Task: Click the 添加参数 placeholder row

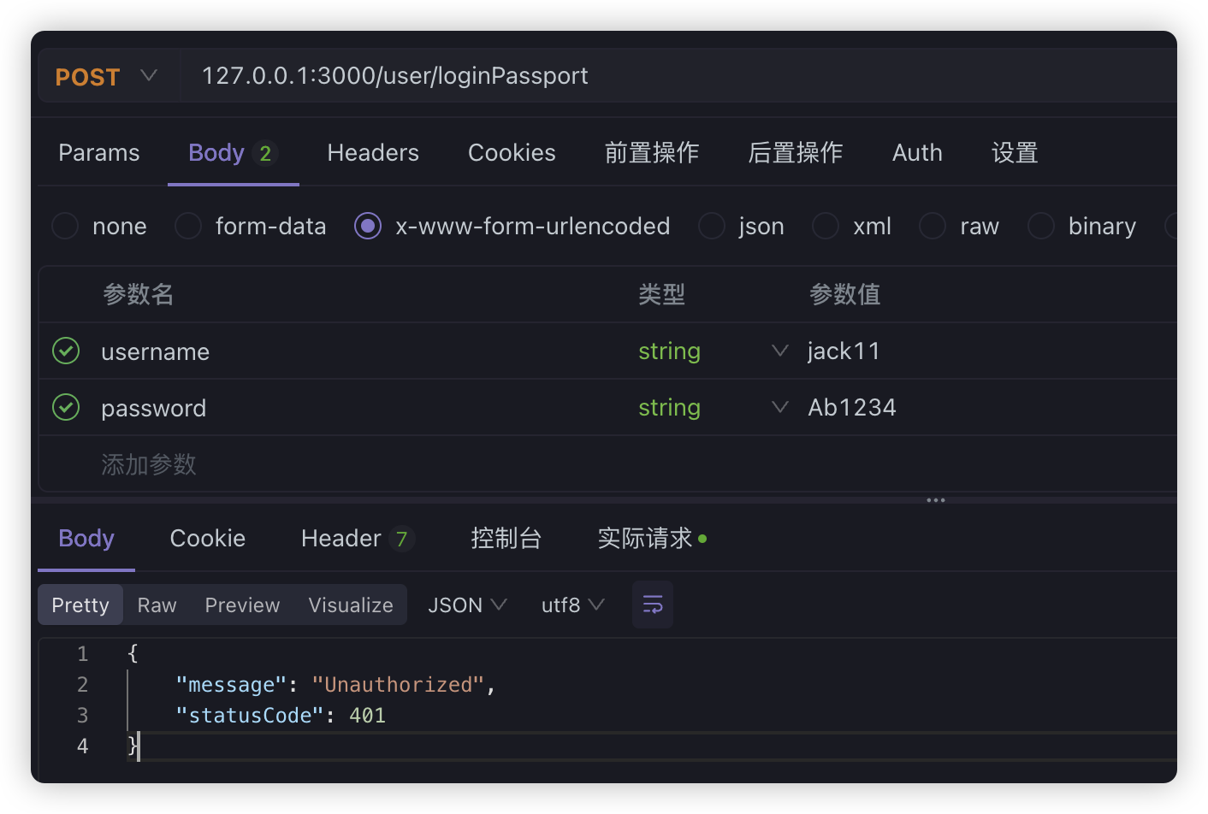Action: coord(149,464)
